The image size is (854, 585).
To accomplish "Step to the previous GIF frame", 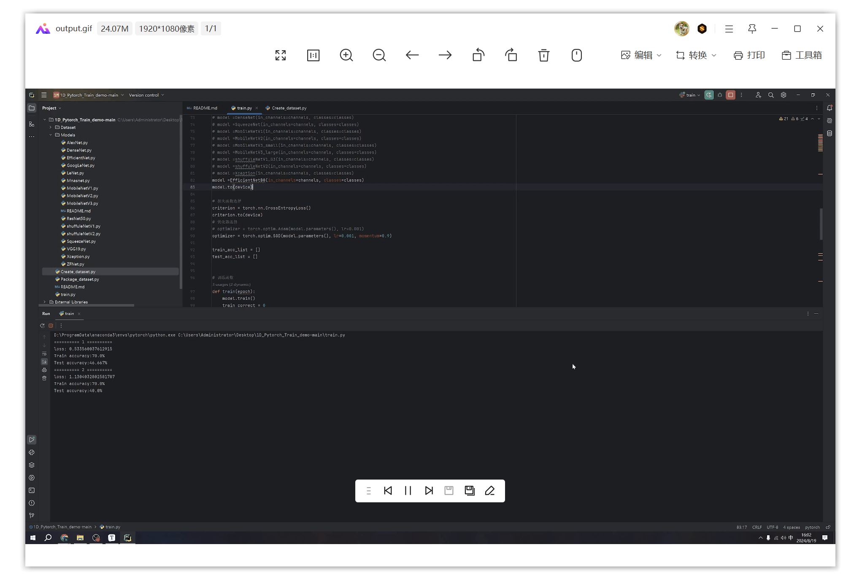I will coord(388,491).
